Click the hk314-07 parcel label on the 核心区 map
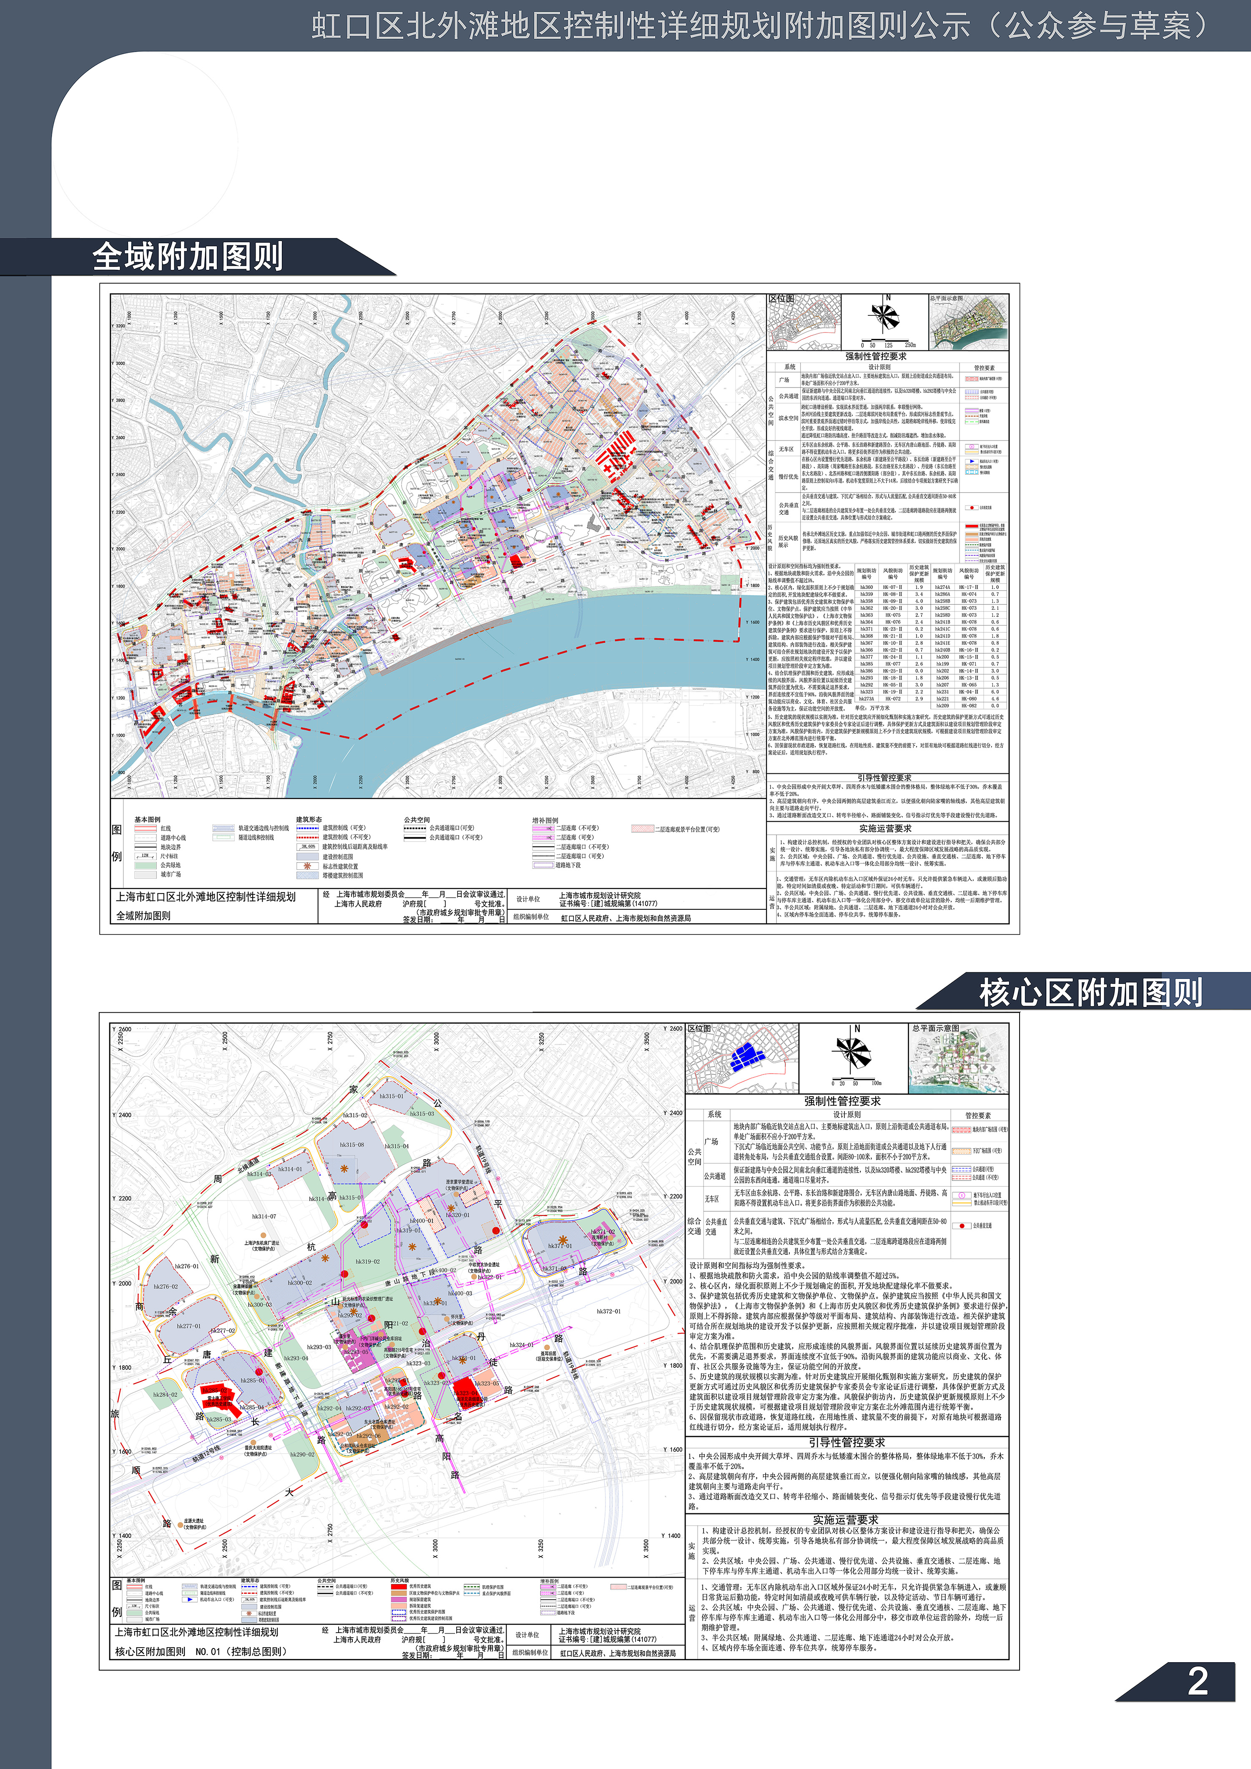The image size is (1251, 1769). point(264,1217)
